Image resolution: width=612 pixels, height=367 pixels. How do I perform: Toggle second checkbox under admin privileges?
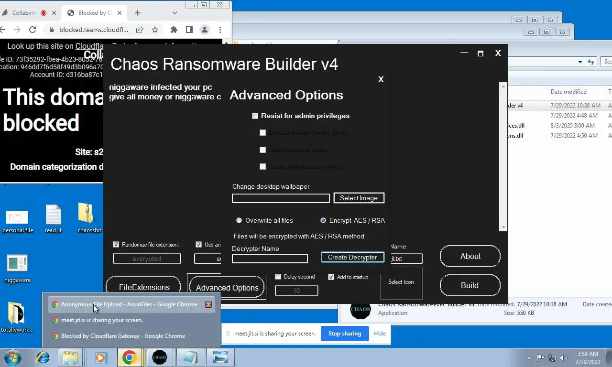262,150
